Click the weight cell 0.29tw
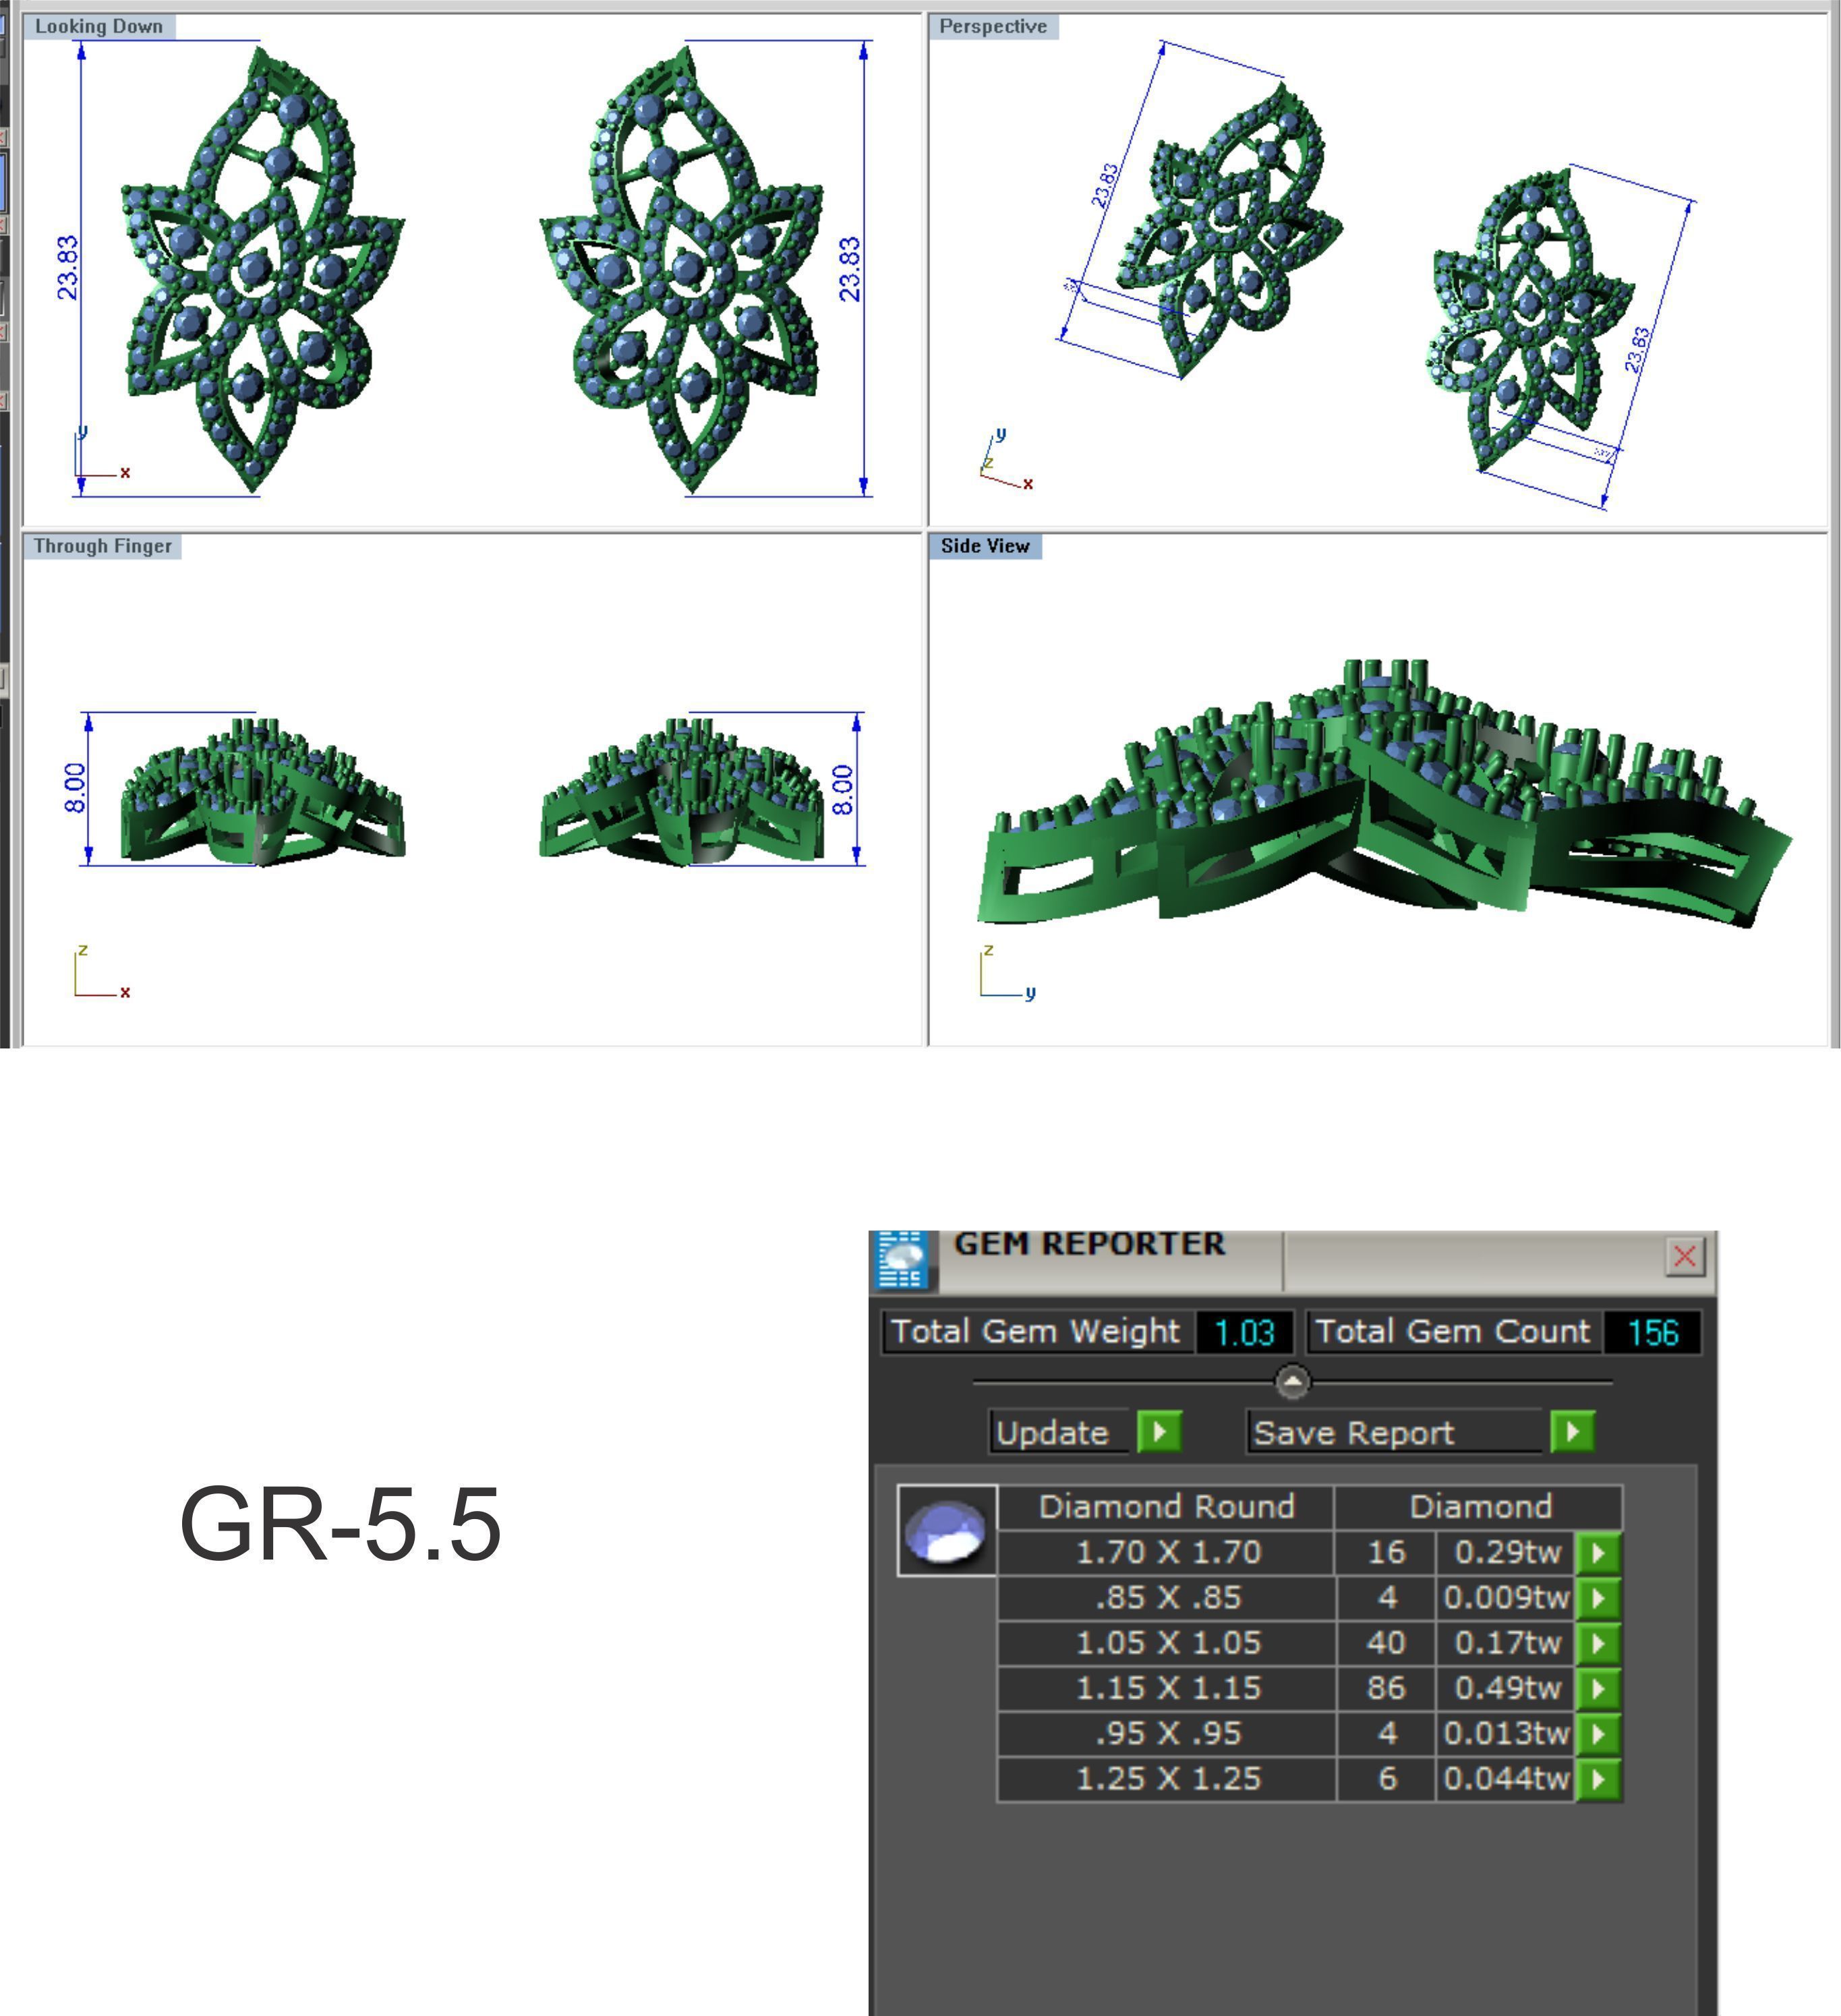The image size is (1841, 2016). (x=1507, y=1553)
